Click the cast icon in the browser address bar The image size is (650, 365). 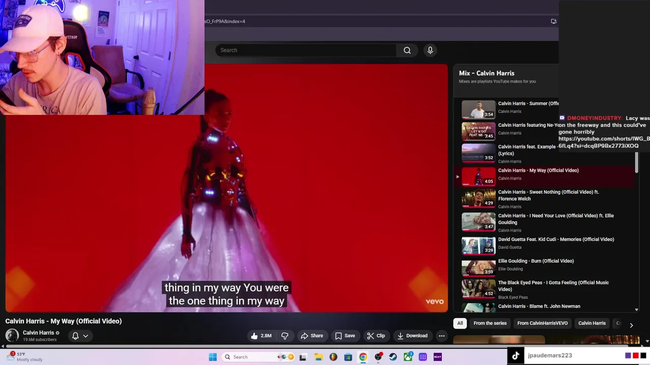(554, 21)
